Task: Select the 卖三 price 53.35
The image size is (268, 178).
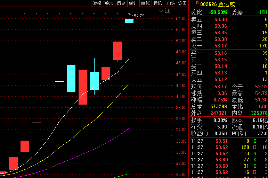Action: [x=221, y=33]
